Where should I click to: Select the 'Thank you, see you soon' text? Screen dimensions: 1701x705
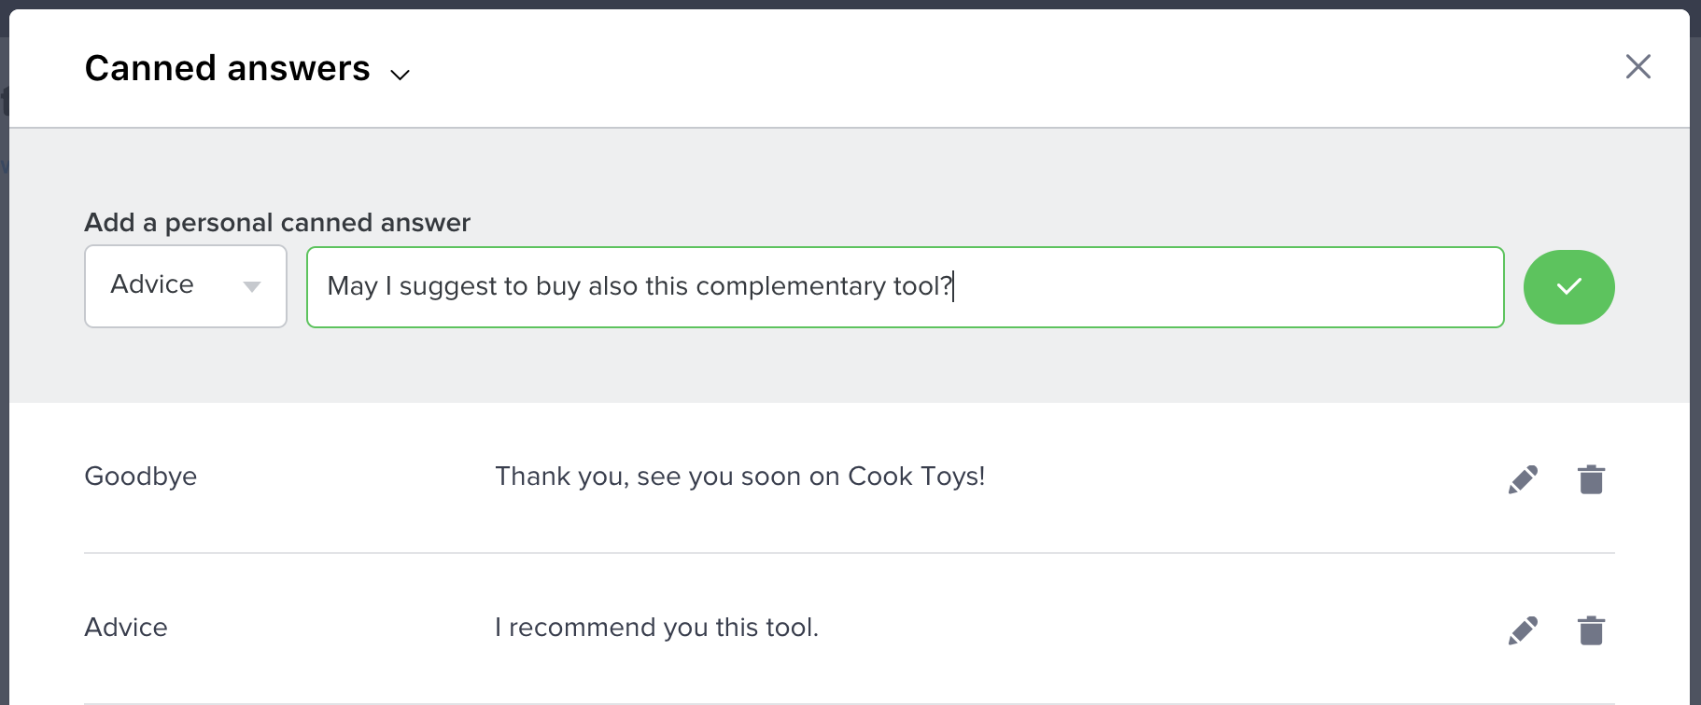(739, 477)
